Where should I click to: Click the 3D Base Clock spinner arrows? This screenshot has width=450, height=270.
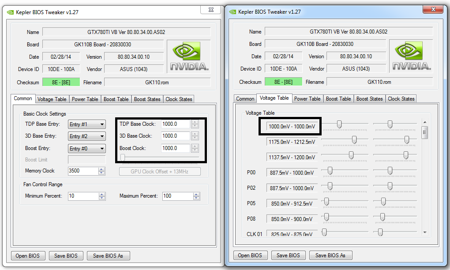pyautogui.click(x=195, y=136)
